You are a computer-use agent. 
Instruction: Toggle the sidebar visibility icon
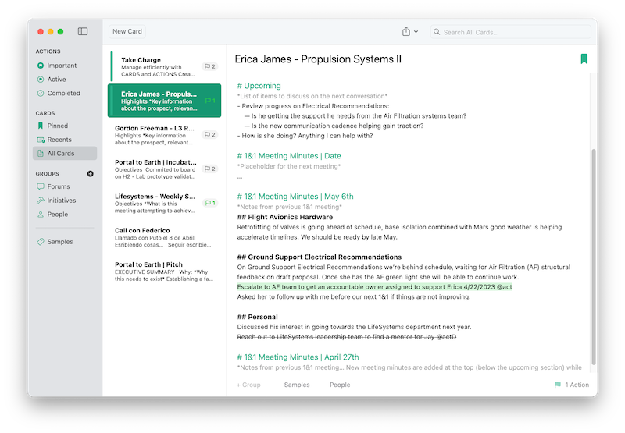(83, 32)
